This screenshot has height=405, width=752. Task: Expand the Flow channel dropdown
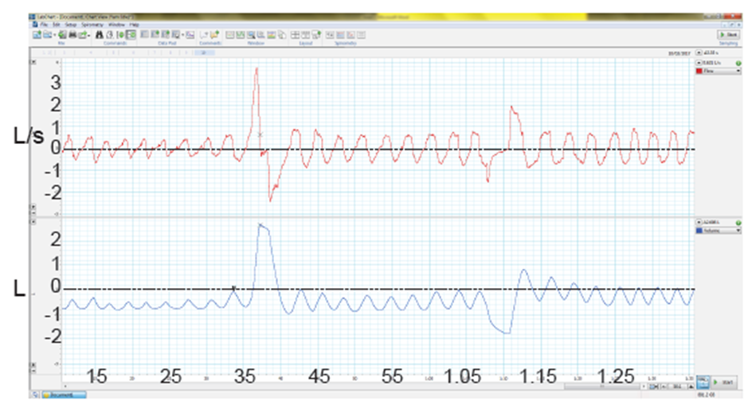[x=738, y=71]
